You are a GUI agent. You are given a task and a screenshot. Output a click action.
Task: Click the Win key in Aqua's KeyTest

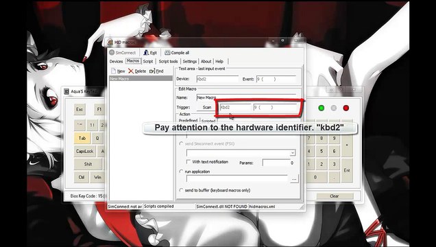[x=97, y=177]
